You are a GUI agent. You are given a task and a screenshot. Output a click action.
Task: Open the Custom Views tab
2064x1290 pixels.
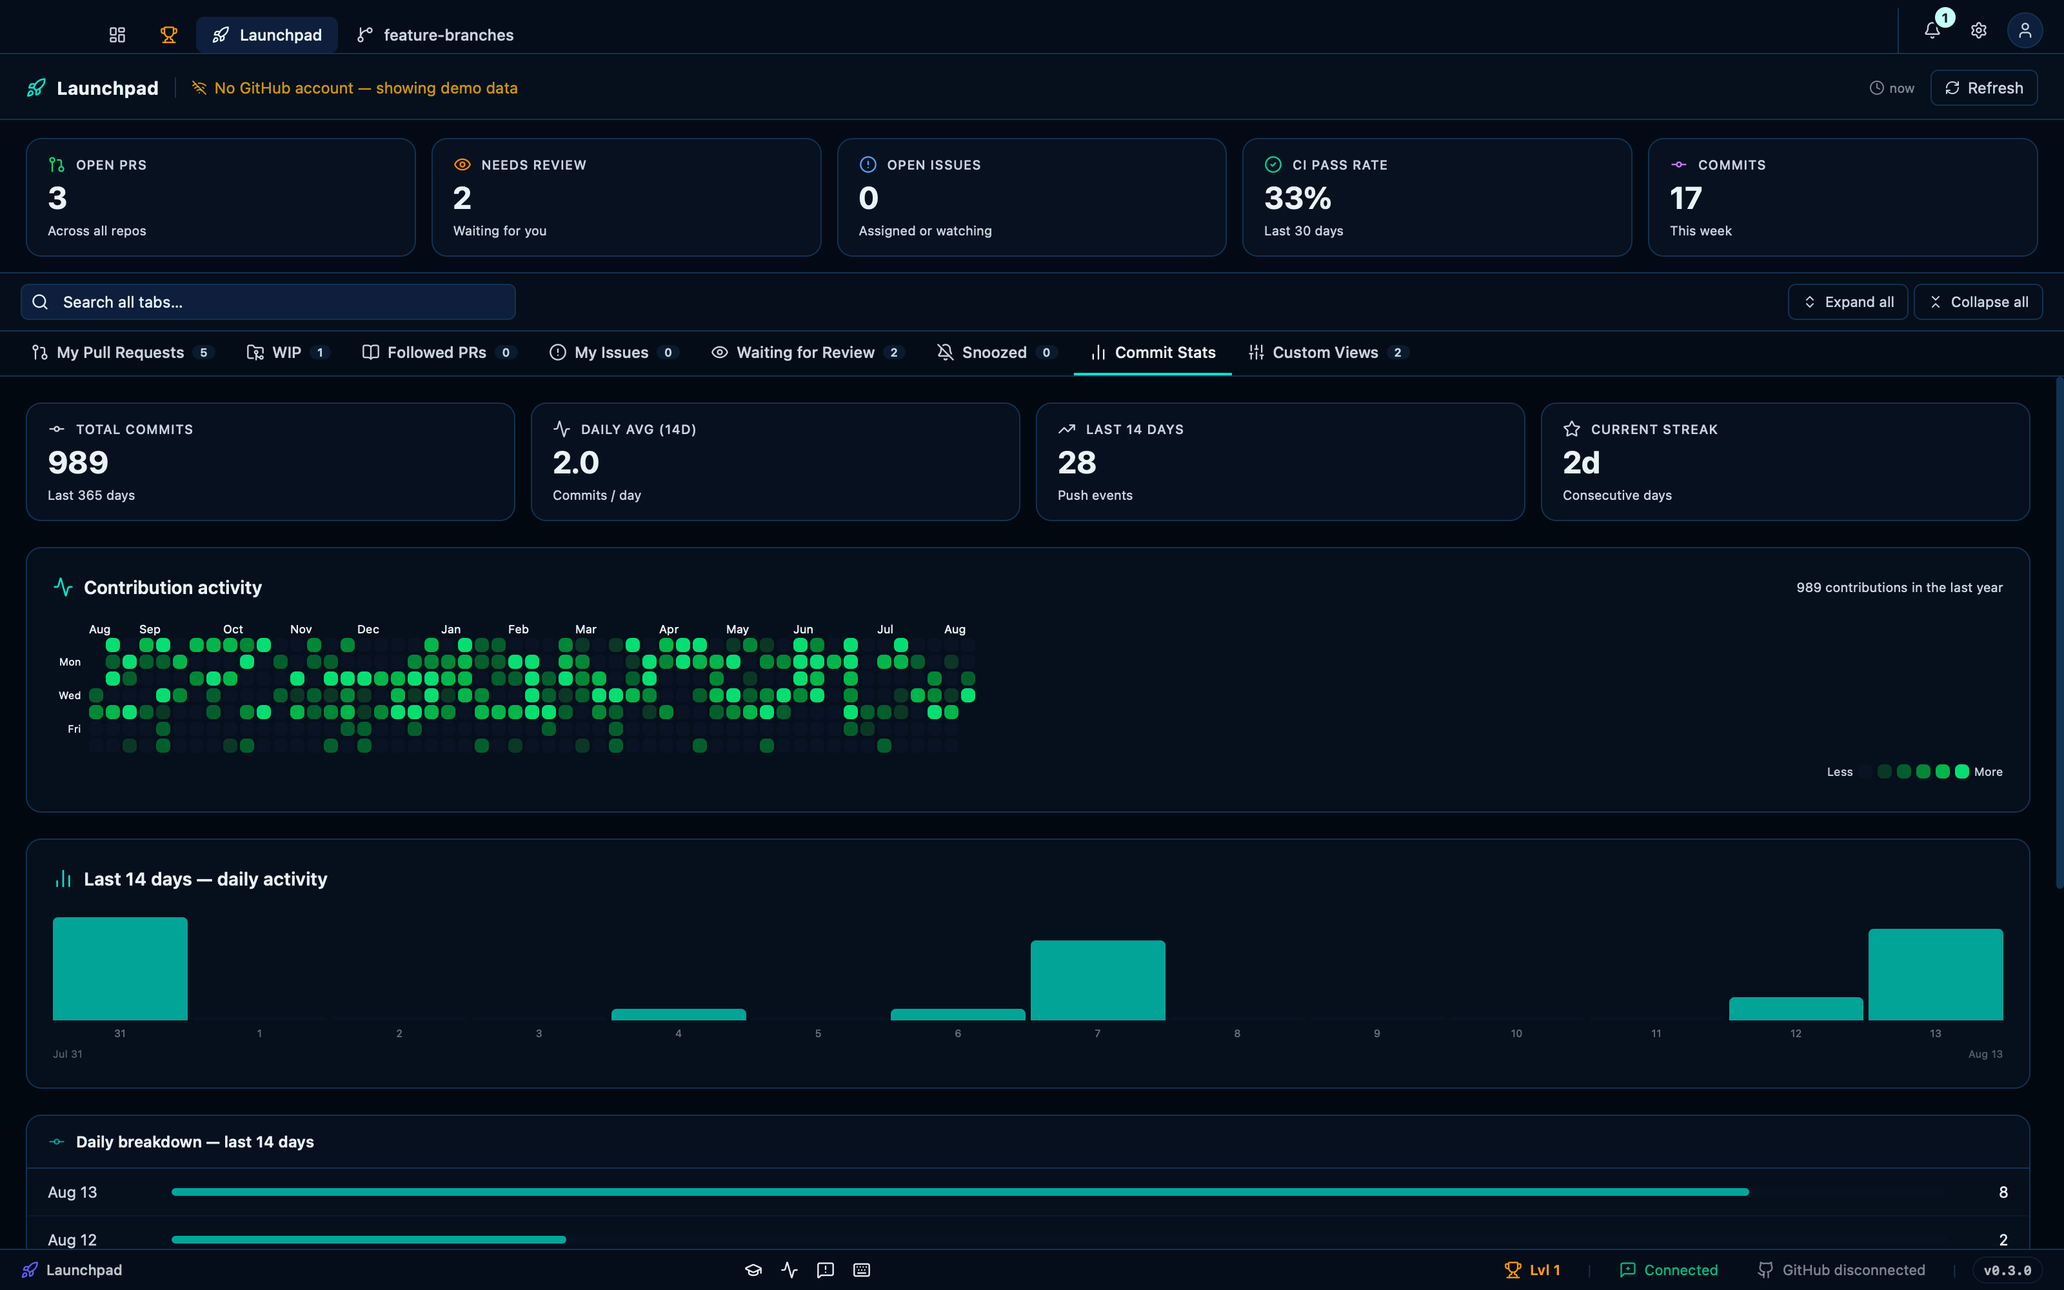[x=1327, y=352]
